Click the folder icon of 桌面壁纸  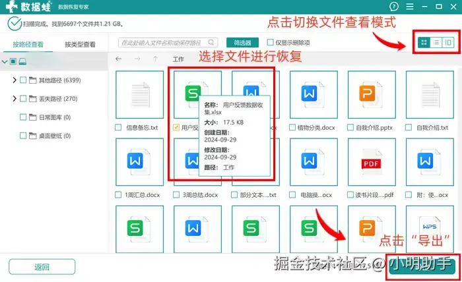[33, 136]
